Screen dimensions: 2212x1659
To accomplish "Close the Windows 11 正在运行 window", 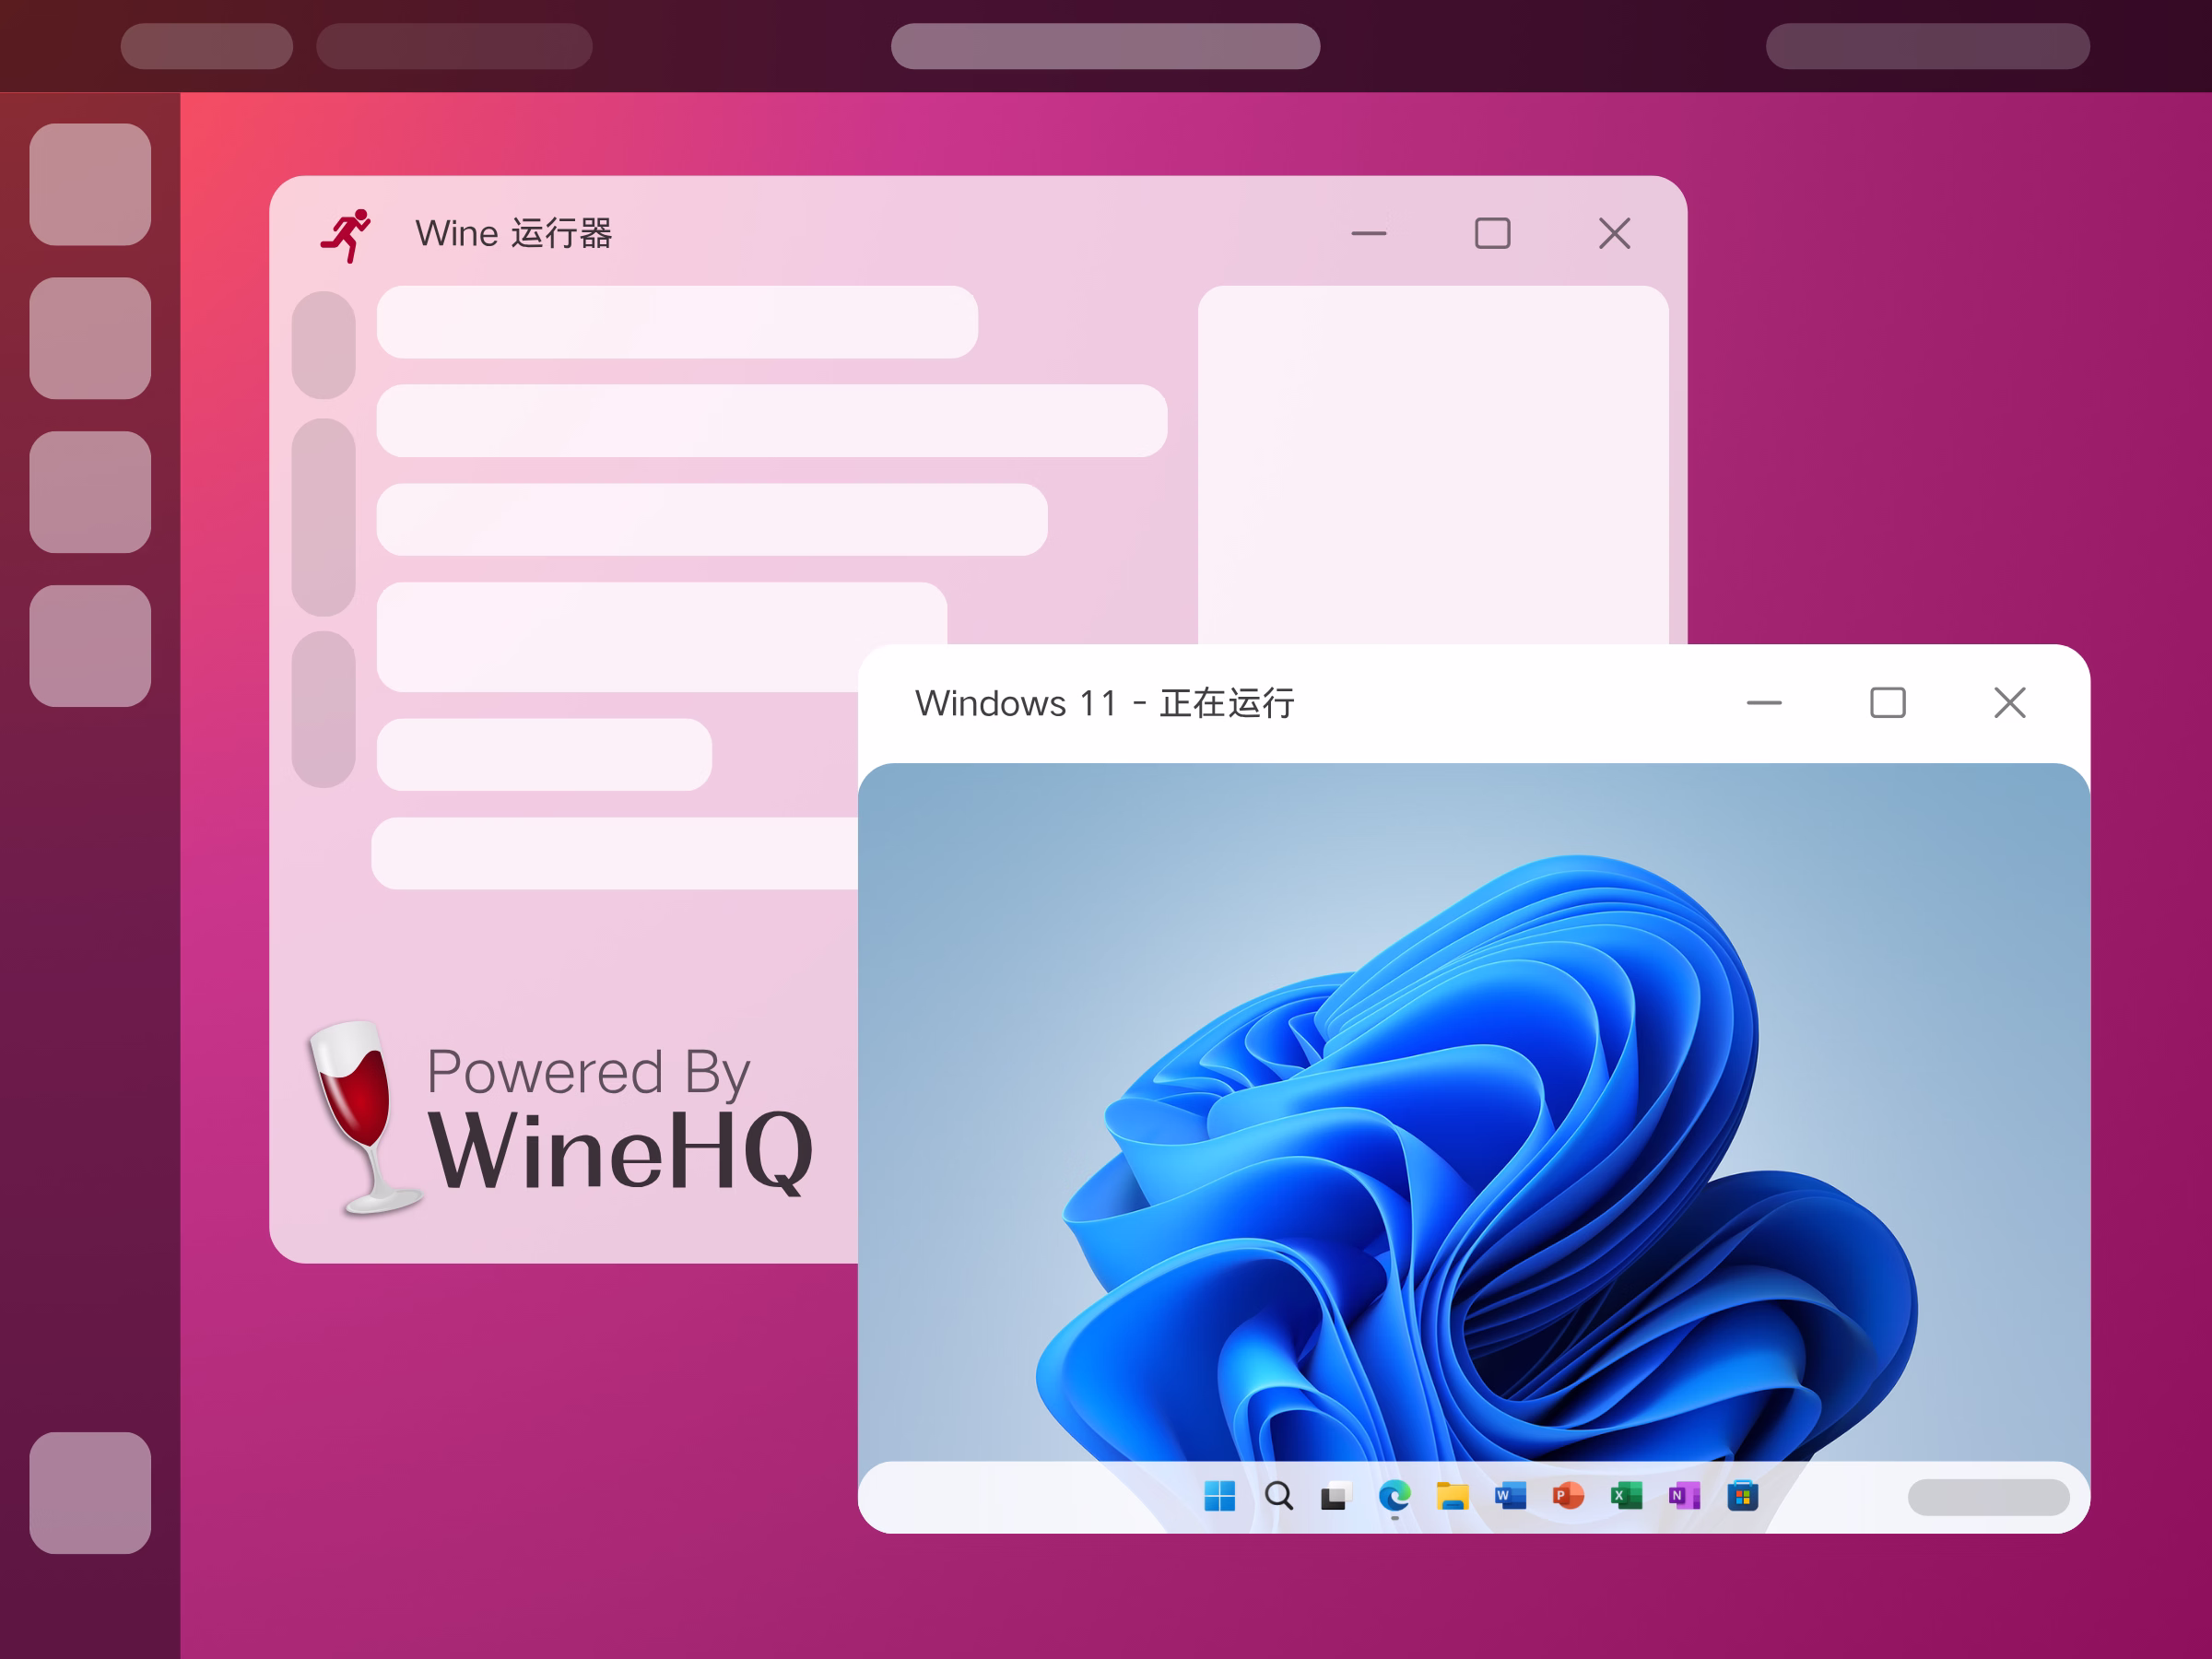I will [x=2010, y=703].
